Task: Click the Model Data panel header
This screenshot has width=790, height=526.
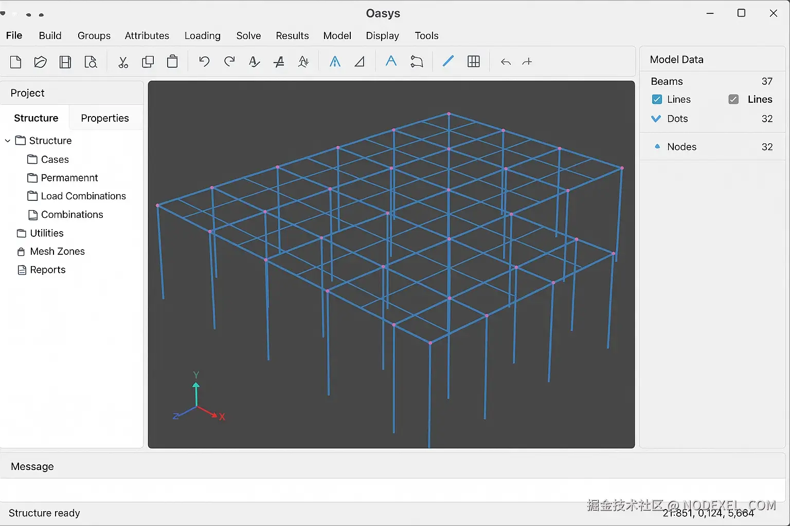Action: pos(712,60)
